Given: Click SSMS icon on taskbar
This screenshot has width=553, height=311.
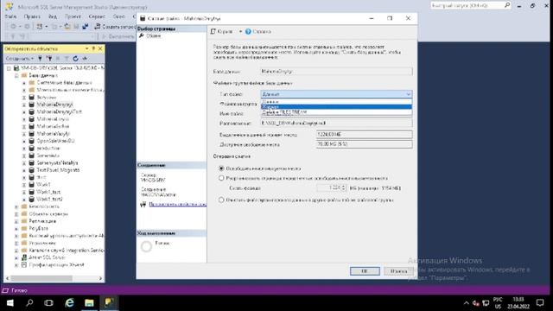Looking at the screenshot, I should [109, 303].
